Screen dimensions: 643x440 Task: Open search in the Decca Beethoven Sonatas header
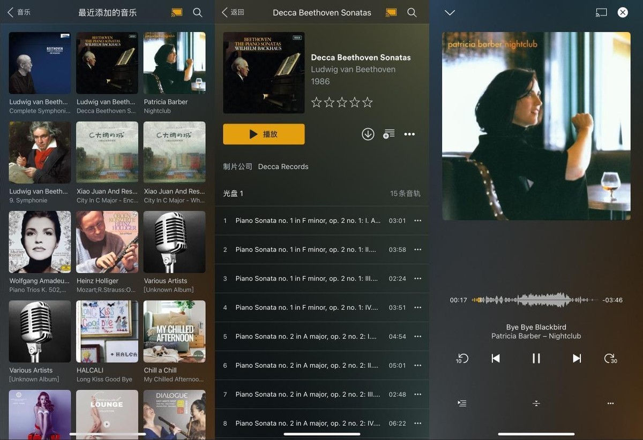(x=412, y=12)
